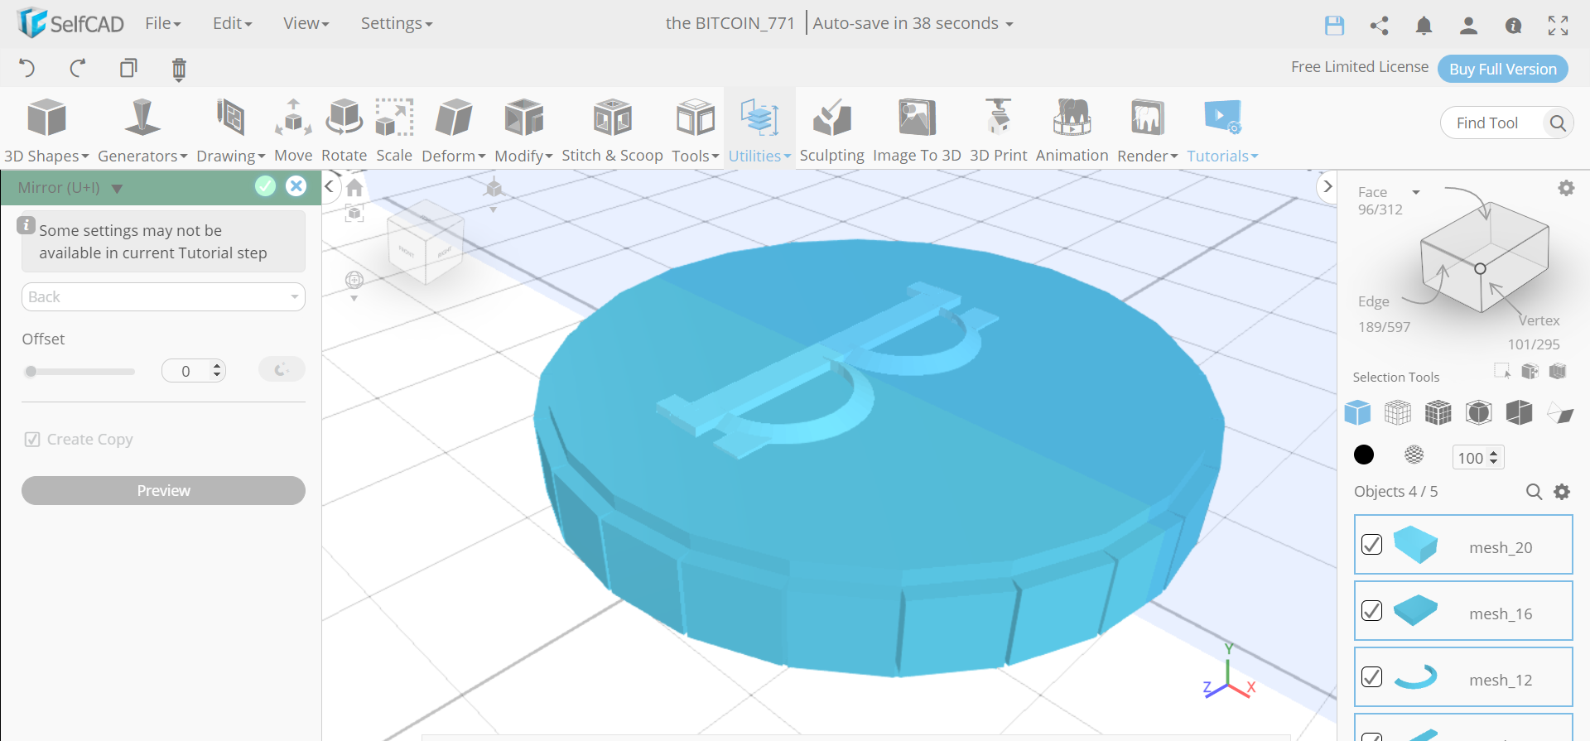Click the mirror flip button beside offset
Screen dimensions: 1590x741
282,369
